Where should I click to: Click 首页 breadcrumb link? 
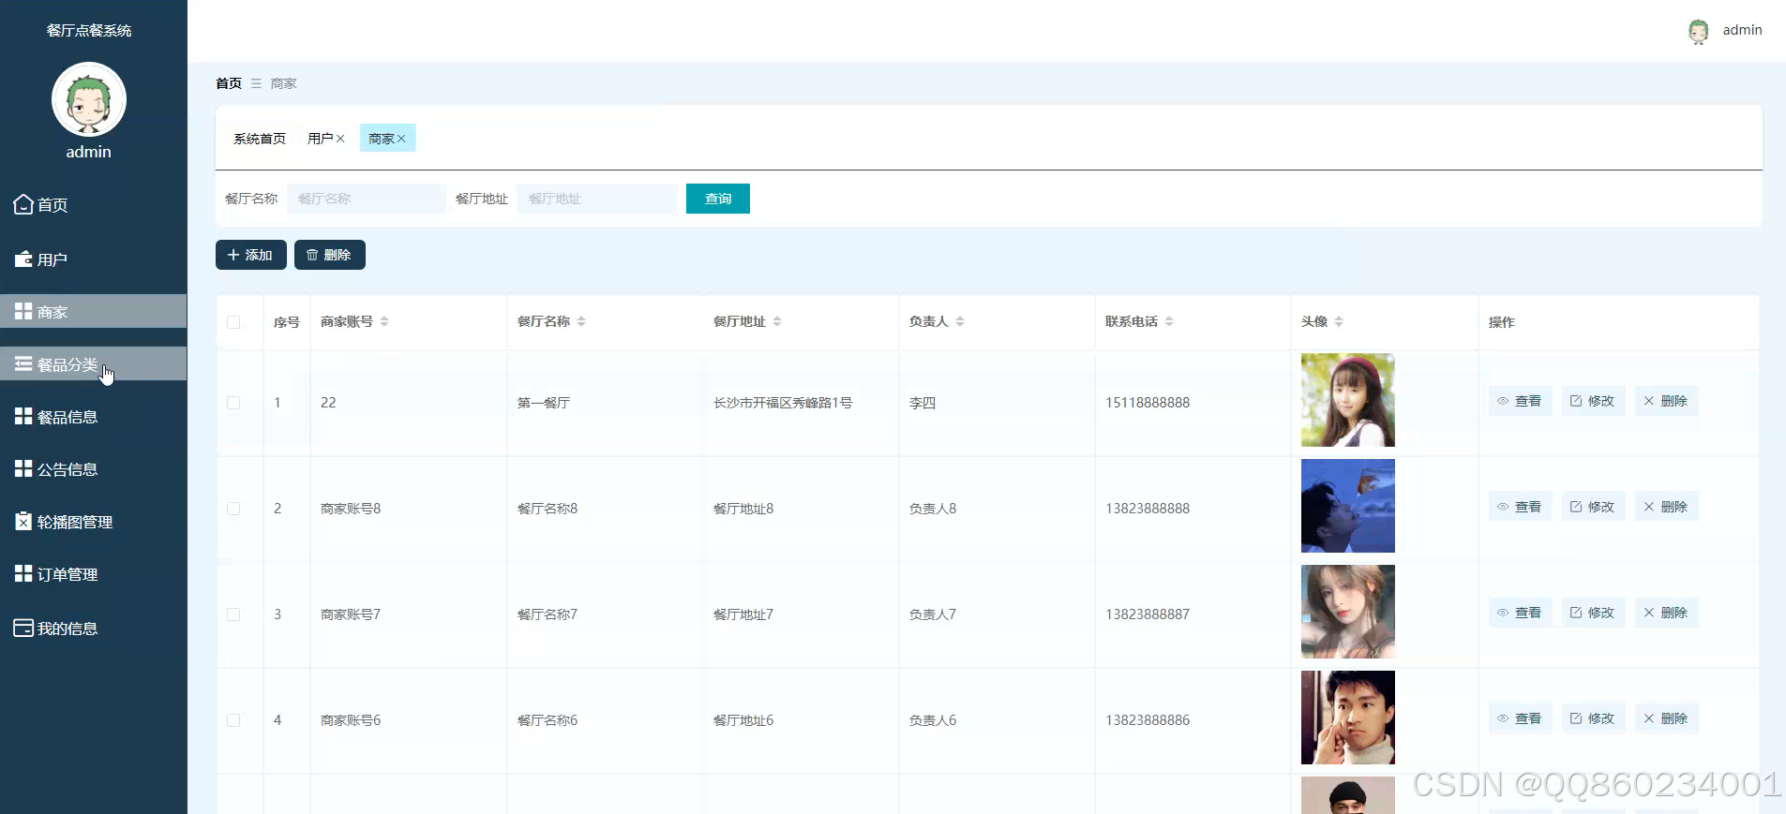click(x=229, y=83)
